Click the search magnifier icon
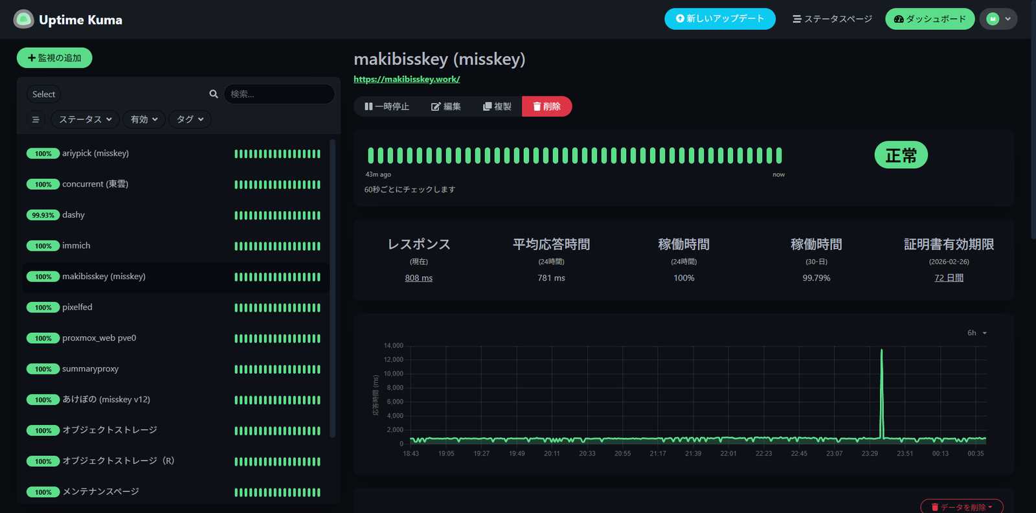1036x513 pixels. pos(214,94)
